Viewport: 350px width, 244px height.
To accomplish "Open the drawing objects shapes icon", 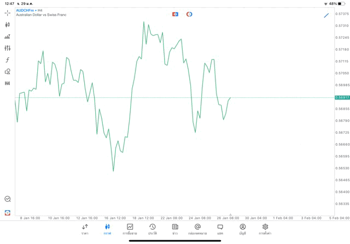I will tap(7, 72).
